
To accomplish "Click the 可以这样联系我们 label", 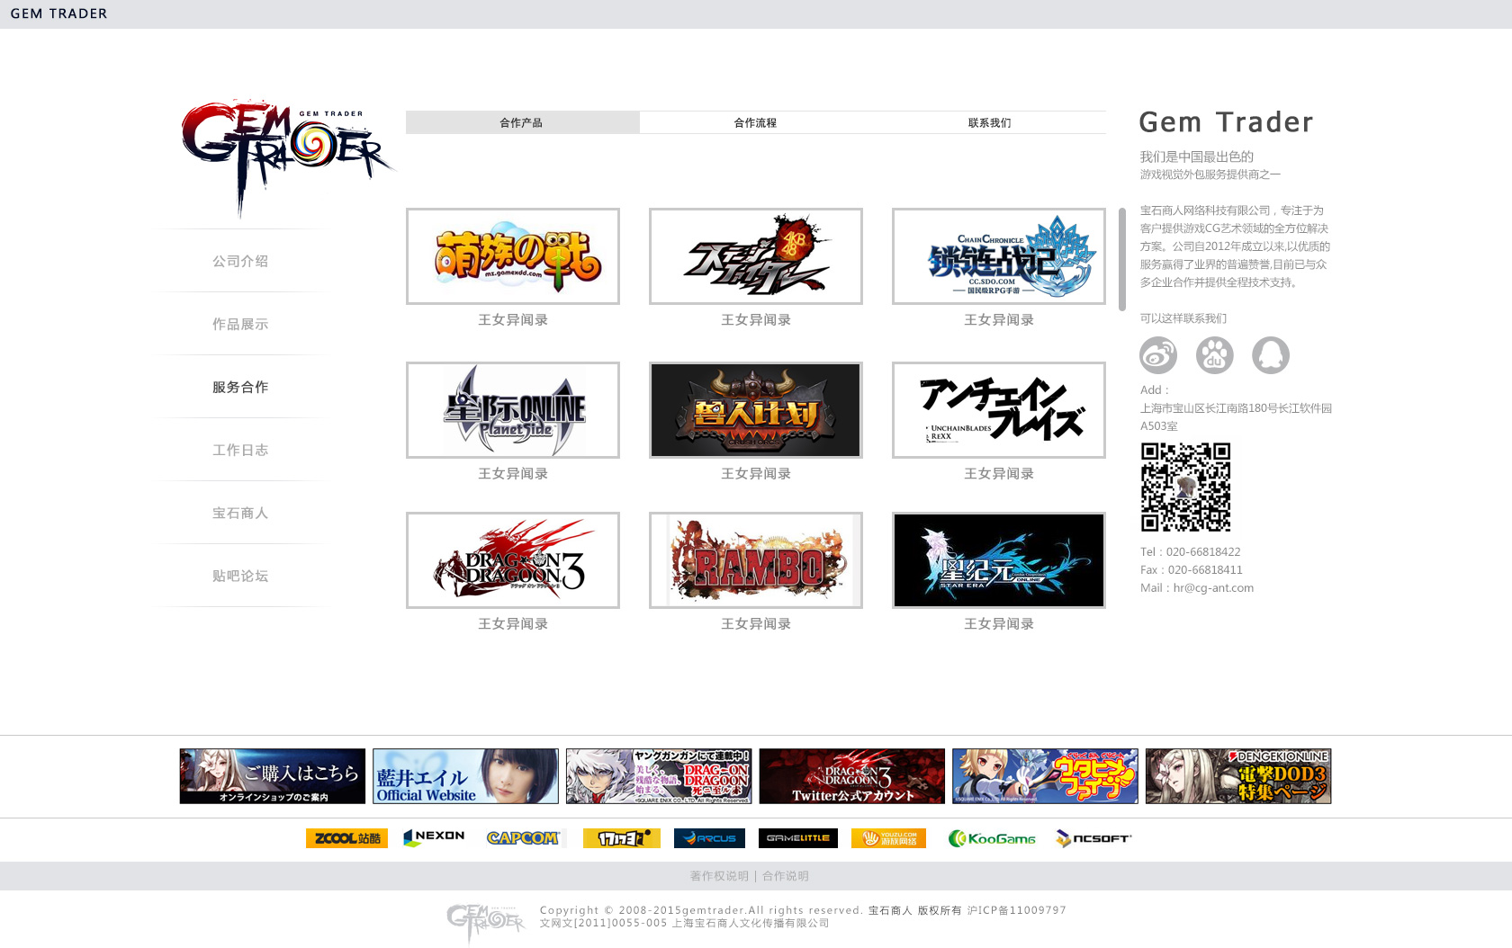I will pos(1183,318).
